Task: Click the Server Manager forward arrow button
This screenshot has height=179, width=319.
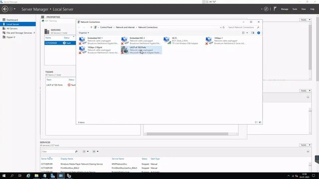Action: click(x=11, y=9)
